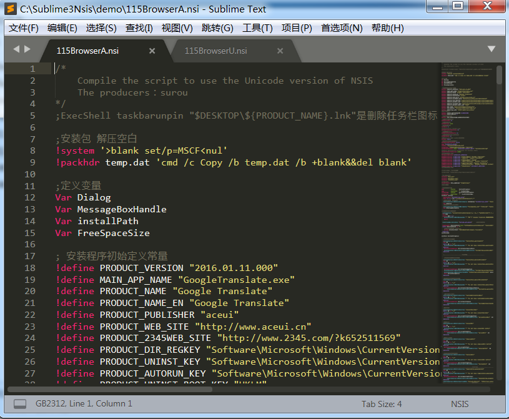This screenshot has width=509, height=419.
Task: Open the 视图(V) menu
Action: pos(177,28)
